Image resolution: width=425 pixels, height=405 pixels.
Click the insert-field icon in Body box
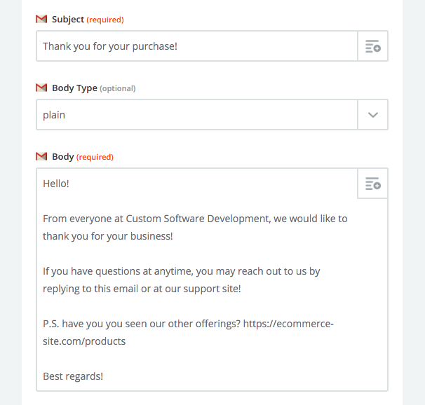coord(373,184)
